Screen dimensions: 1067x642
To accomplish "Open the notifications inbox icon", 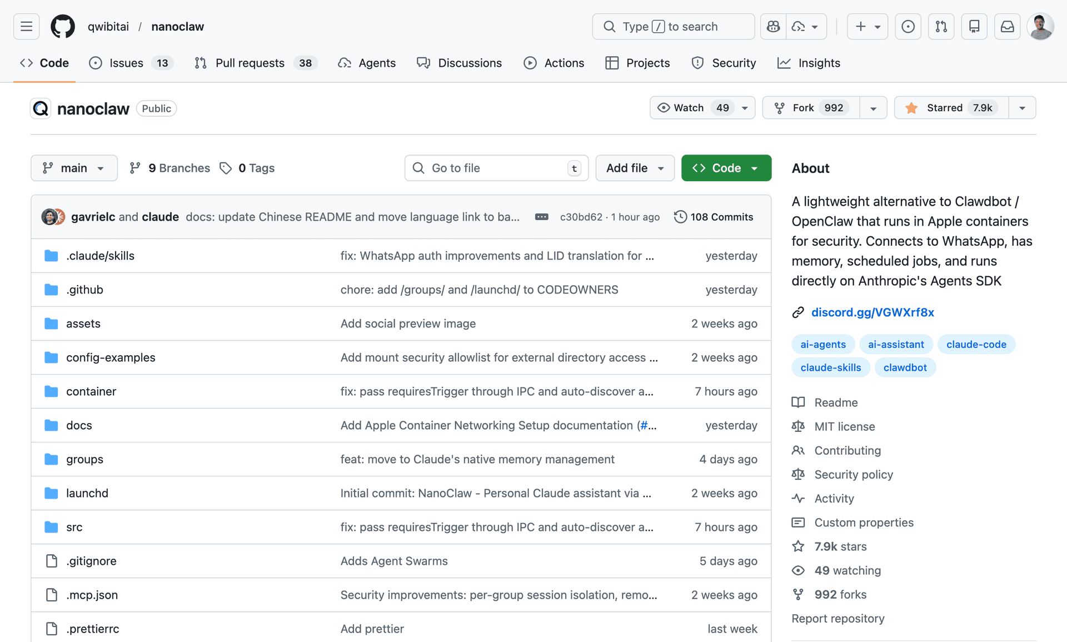I will pos(1007,26).
